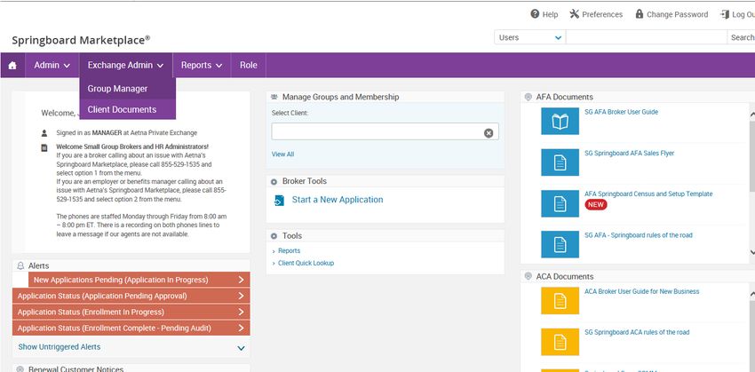Open the Role menu item
Viewport: 755px width, 372px height.
[x=249, y=66]
